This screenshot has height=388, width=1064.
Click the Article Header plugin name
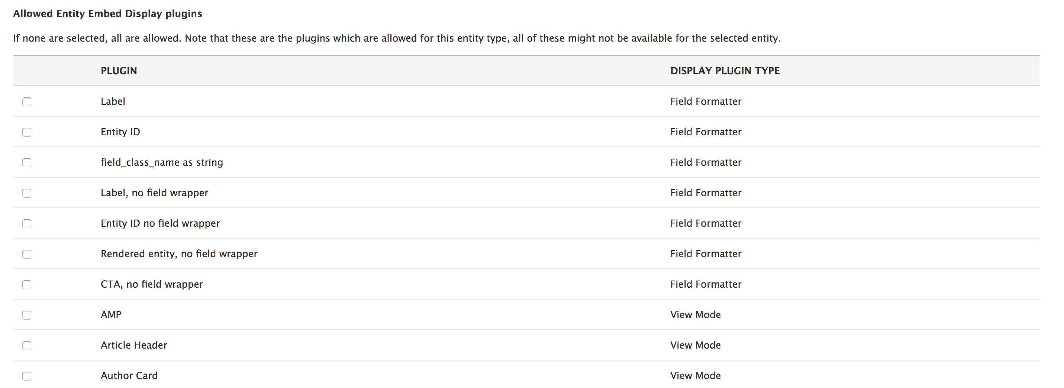[x=134, y=345]
